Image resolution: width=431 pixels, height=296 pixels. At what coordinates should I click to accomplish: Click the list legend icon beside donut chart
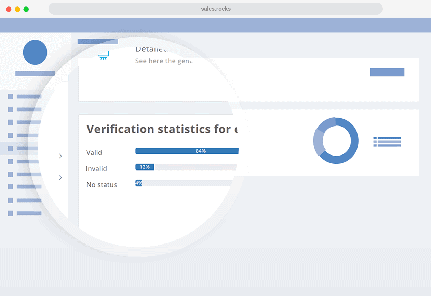tap(387, 142)
